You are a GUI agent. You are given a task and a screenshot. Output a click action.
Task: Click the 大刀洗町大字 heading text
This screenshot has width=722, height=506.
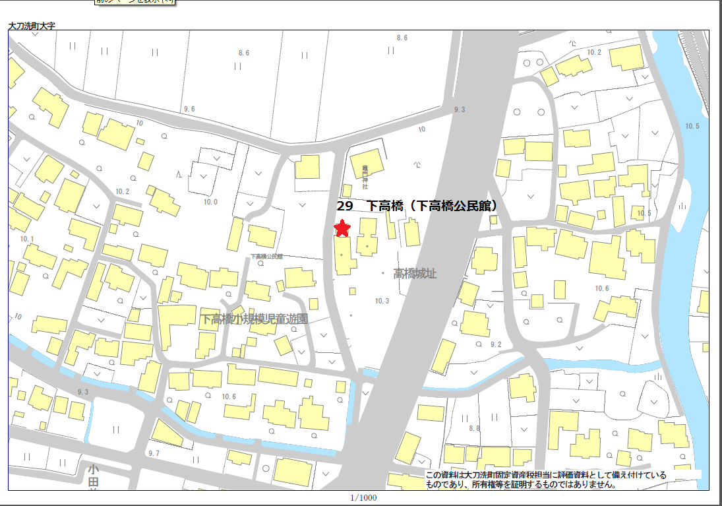pos(32,26)
